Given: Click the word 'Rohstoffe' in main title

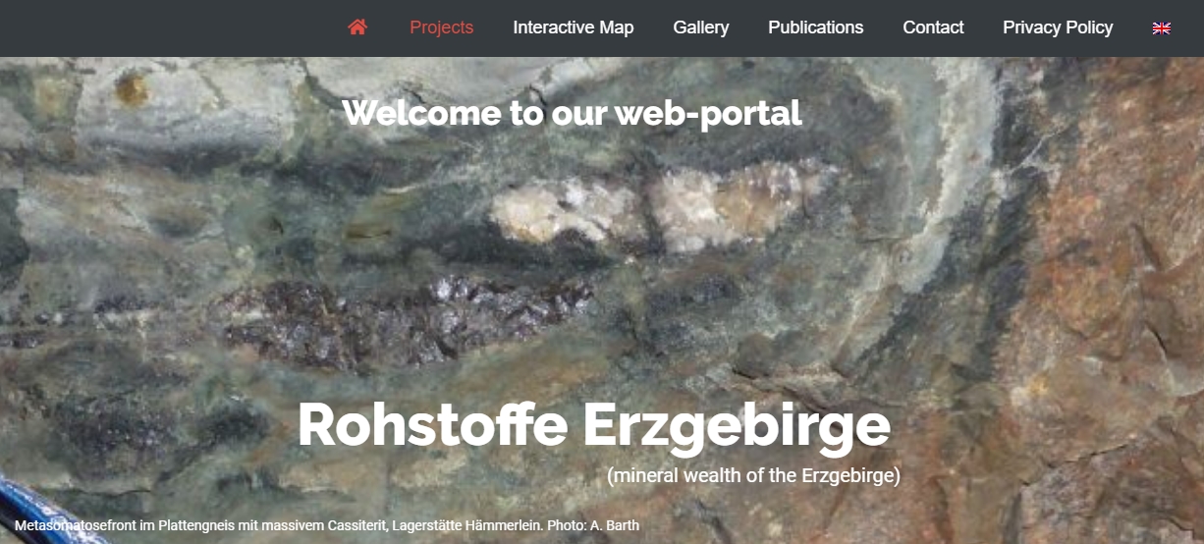Looking at the screenshot, I should coord(432,425).
